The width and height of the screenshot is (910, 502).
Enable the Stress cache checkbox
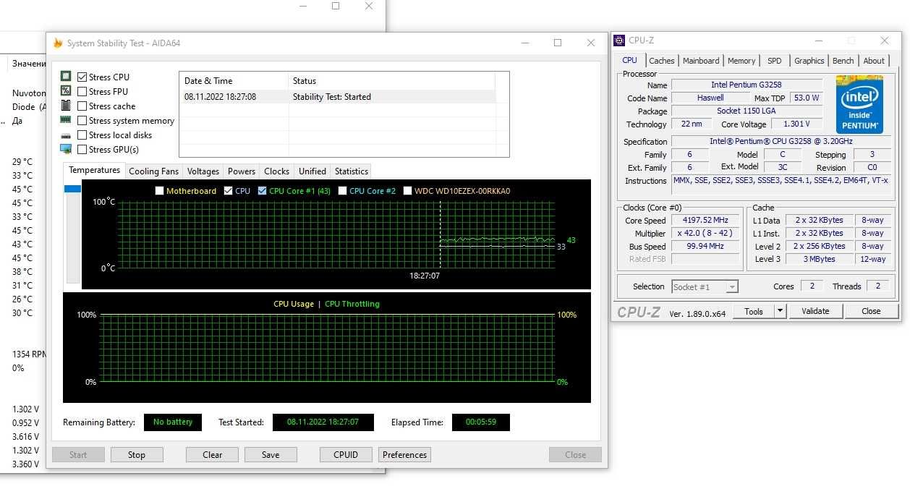(82, 106)
